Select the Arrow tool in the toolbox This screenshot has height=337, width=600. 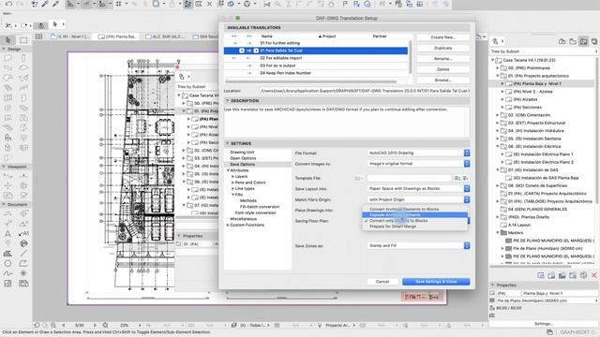(8, 40)
